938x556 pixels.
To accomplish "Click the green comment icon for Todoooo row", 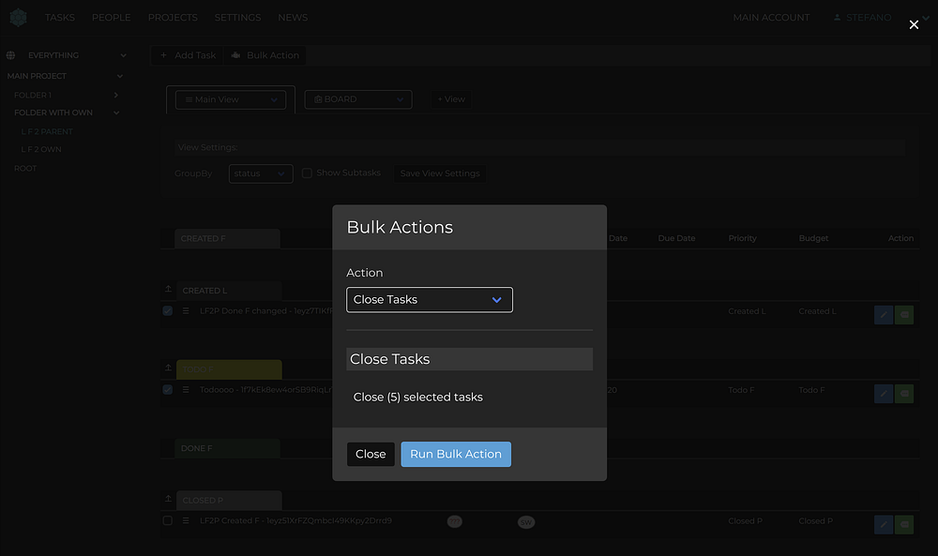I will click(904, 394).
